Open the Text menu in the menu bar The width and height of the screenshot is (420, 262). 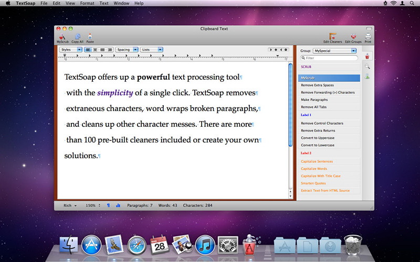click(x=104, y=3)
